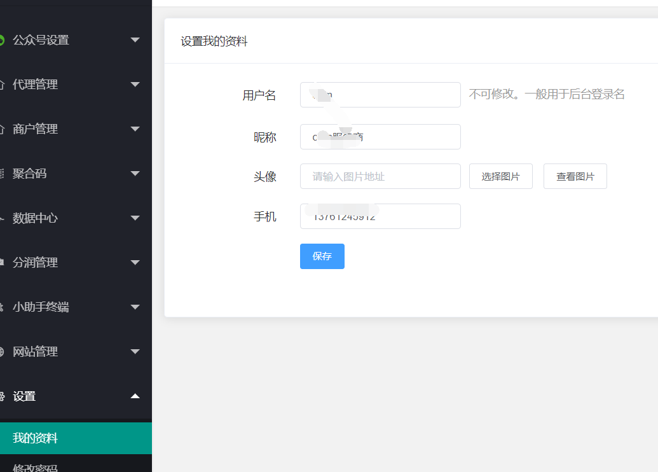Focus the 头像 image address field
Viewport: 658px width, 472px height.
(x=380, y=176)
